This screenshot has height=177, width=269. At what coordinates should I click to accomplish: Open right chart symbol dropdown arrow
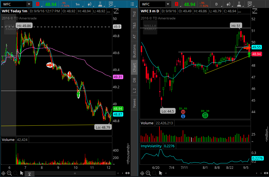coord(168,4)
